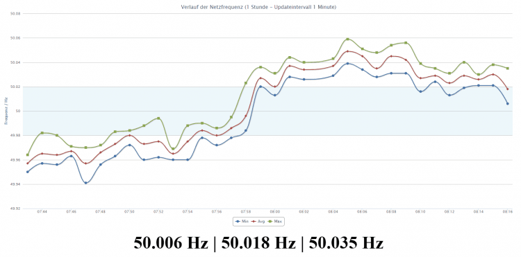Select the last blue Min point at 08:16
The height and width of the screenshot is (257, 521).
click(x=508, y=104)
